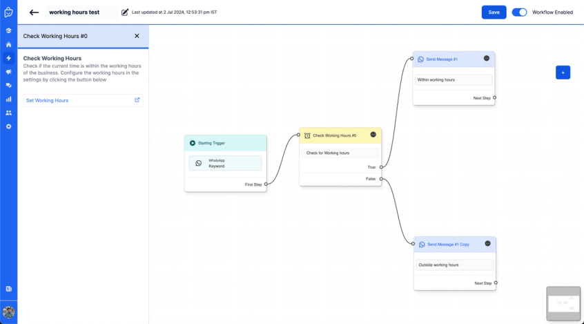Viewport: 584px width, 324px height.
Task: Close the Check Working Hours panel
Action: (137, 36)
